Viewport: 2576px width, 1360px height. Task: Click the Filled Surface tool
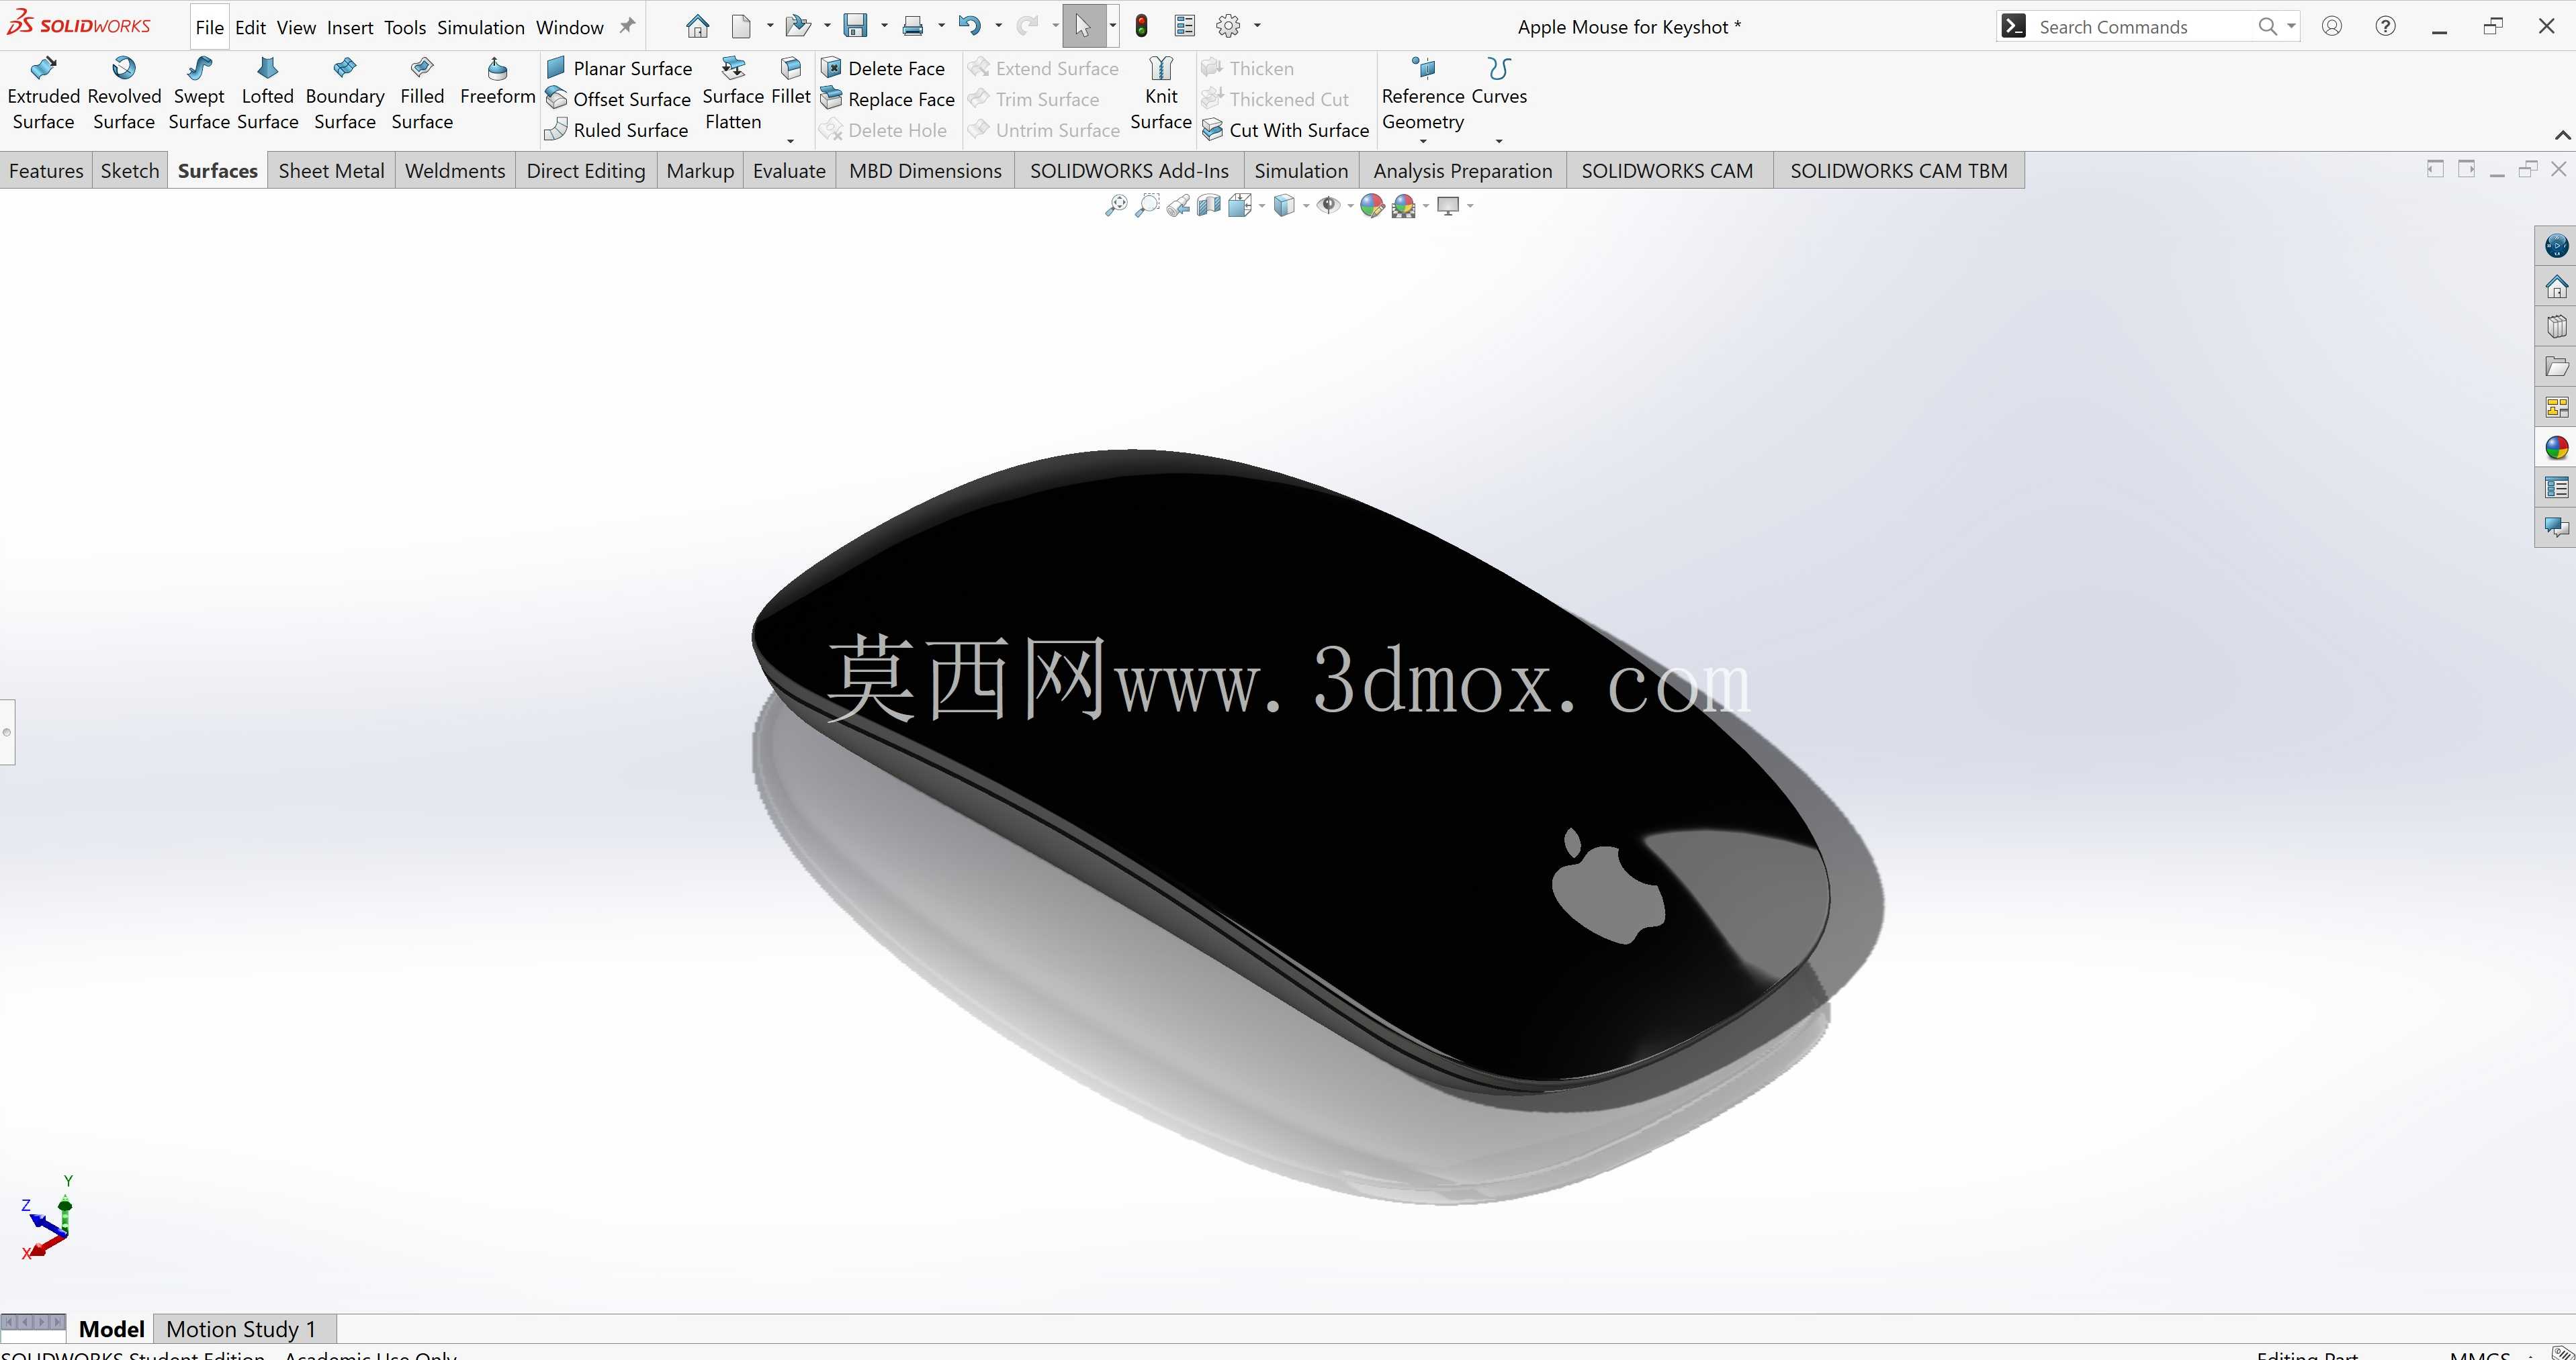(422, 95)
